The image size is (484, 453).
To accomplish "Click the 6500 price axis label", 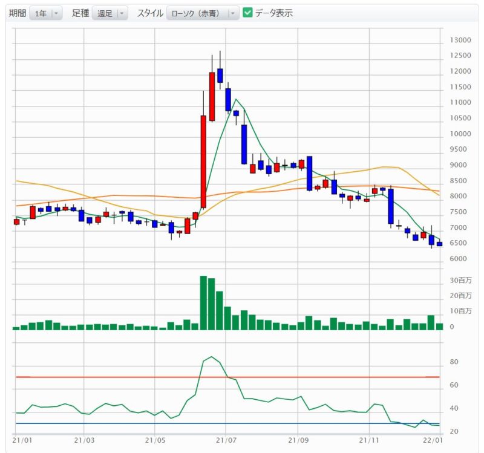I will [x=459, y=243].
